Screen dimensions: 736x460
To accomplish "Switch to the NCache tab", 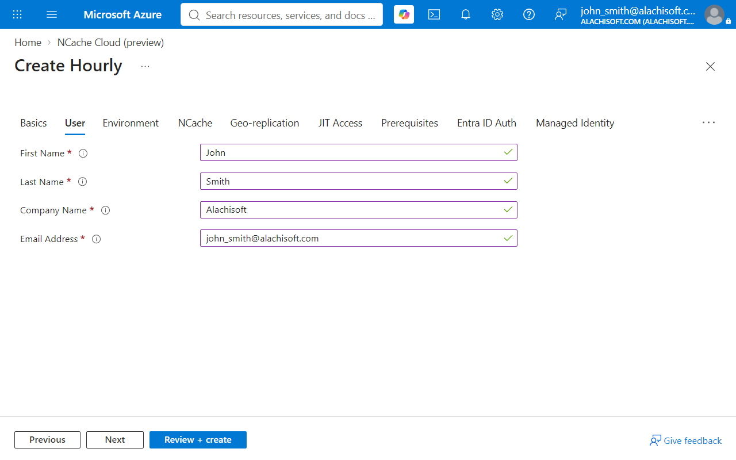I will [195, 123].
